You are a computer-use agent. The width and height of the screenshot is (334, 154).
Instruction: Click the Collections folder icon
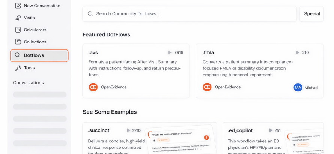(x=18, y=42)
